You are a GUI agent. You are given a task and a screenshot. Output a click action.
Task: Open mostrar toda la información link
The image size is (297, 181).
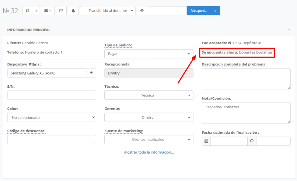pyautogui.click(x=148, y=152)
